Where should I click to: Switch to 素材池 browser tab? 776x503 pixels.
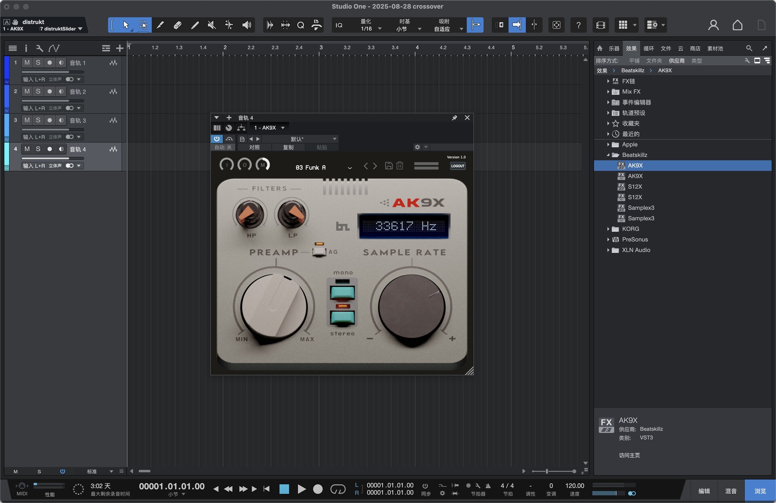point(715,48)
